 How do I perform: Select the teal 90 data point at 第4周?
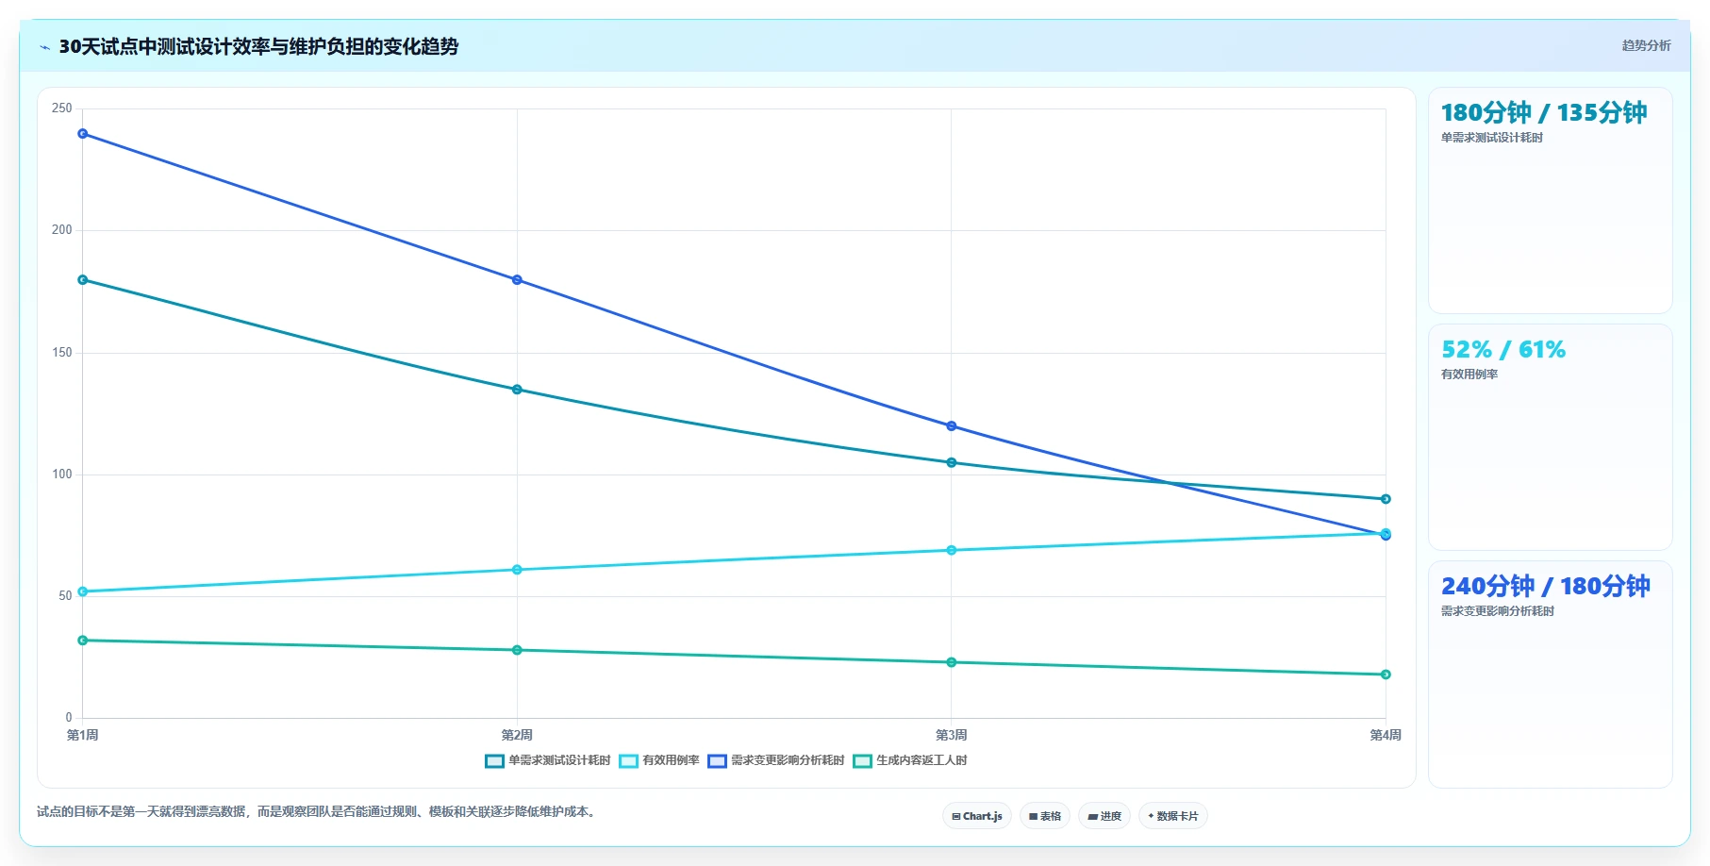click(1386, 499)
